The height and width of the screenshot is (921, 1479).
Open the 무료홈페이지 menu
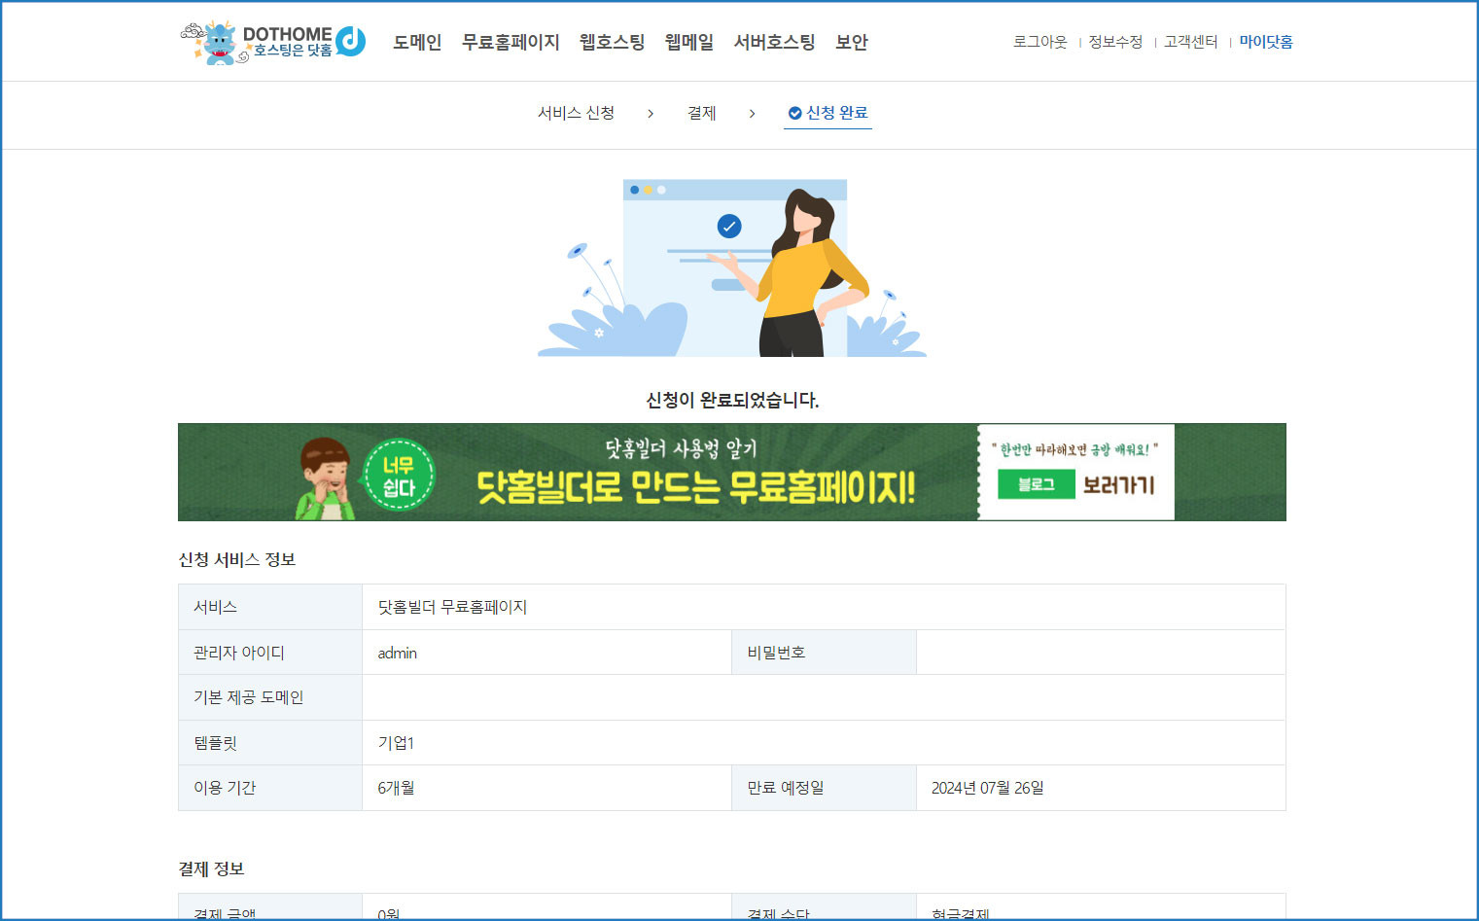pyautogui.click(x=511, y=42)
